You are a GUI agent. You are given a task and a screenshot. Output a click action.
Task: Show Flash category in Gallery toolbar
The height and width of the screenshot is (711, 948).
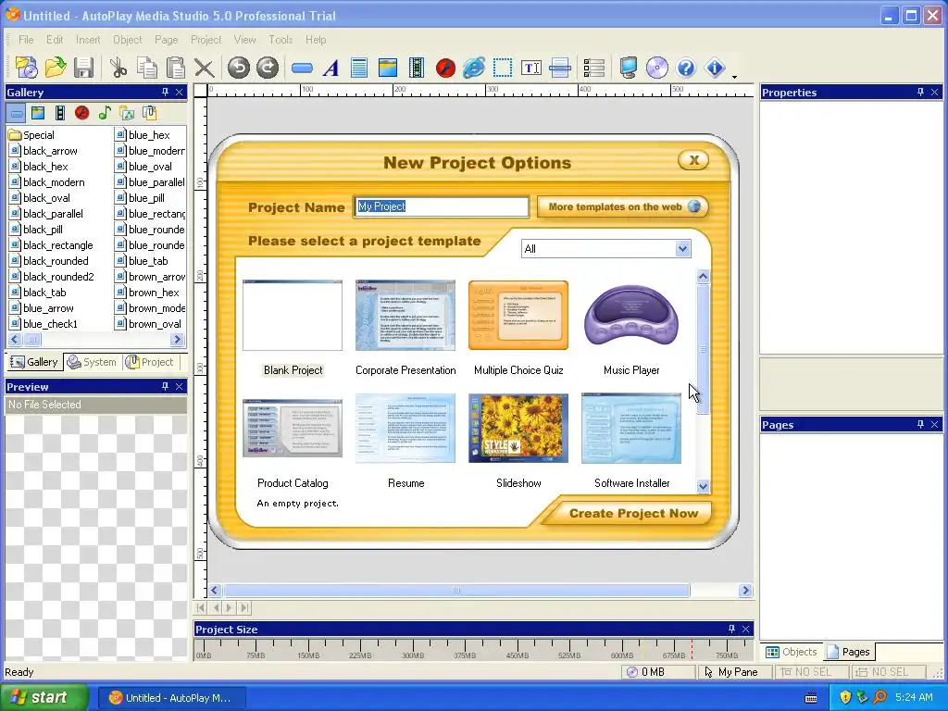82,113
